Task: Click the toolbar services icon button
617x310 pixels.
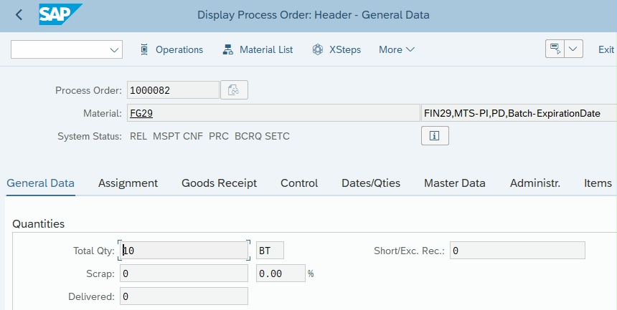Action: pyautogui.click(x=555, y=49)
